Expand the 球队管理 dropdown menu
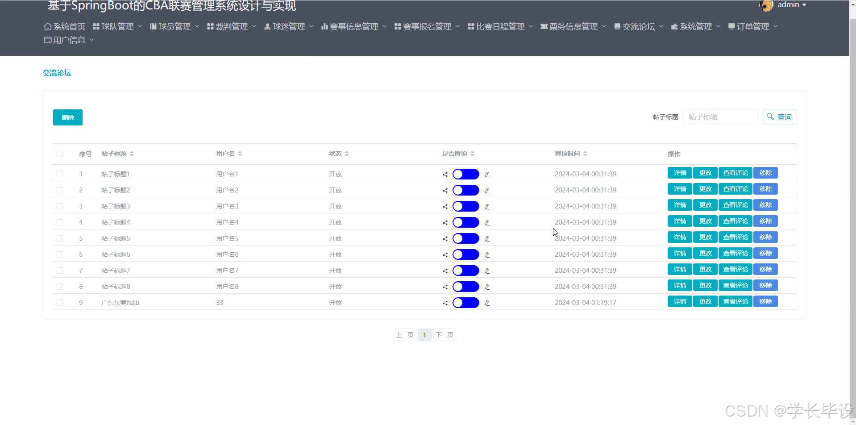This screenshot has height=425, width=856. click(x=118, y=27)
